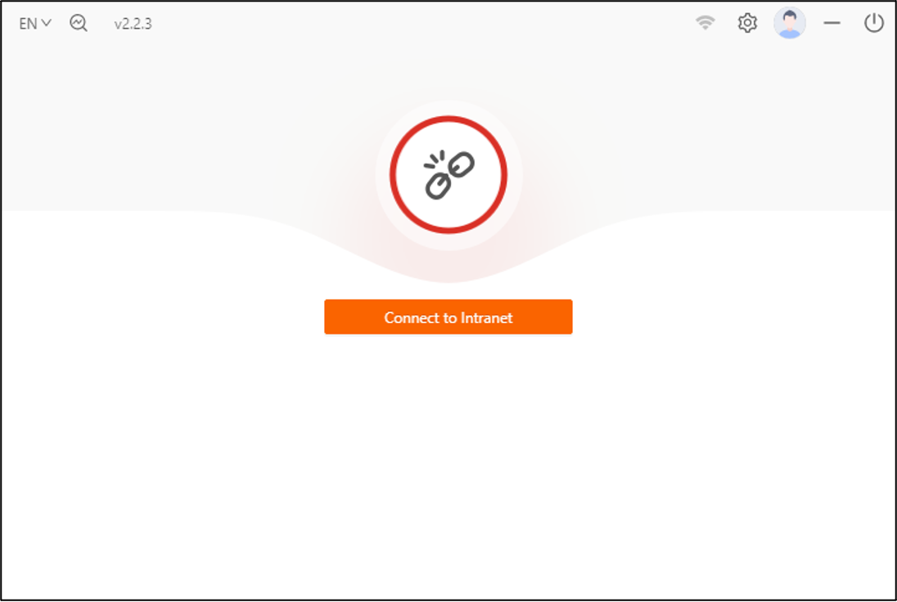The height and width of the screenshot is (602, 897).
Task: Open preferences menu from the gear
Action: [747, 23]
